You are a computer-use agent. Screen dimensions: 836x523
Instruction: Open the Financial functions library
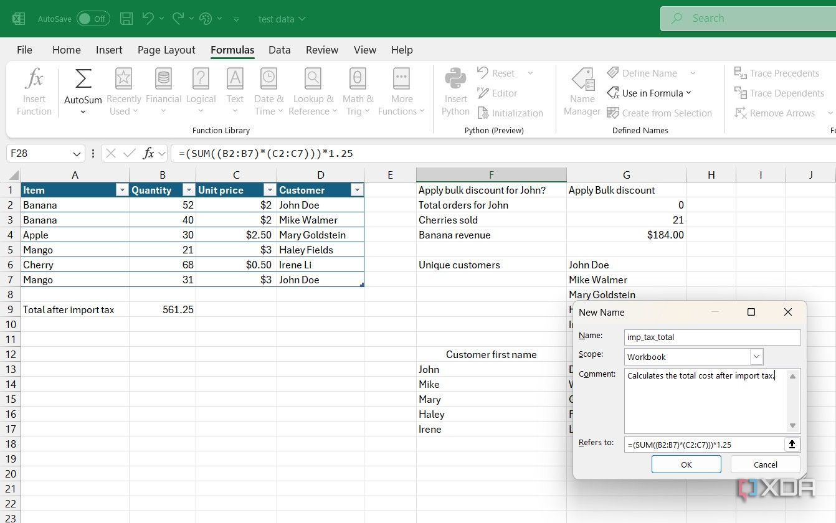163,92
